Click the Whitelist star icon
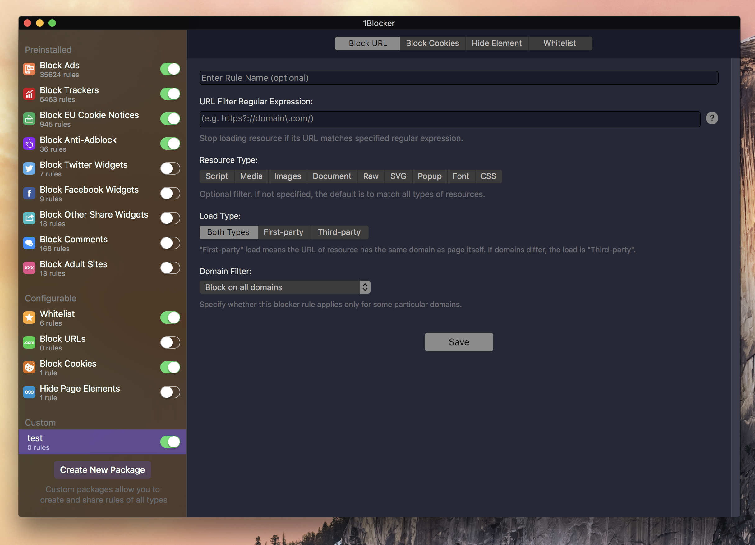Image resolution: width=755 pixels, height=545 pixels. 29,318
